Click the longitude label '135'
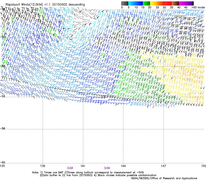 (2, 166)
